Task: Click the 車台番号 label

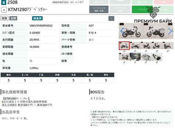Action: click(8, 26)
